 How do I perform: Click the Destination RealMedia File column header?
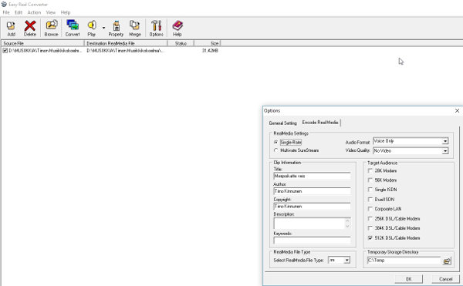pos(126,43)
